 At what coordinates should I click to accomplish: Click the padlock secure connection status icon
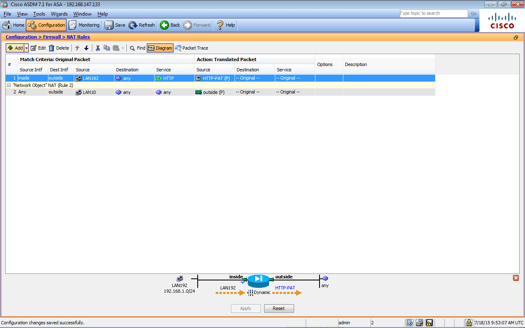pyautogui.click(x=469, y=323)
